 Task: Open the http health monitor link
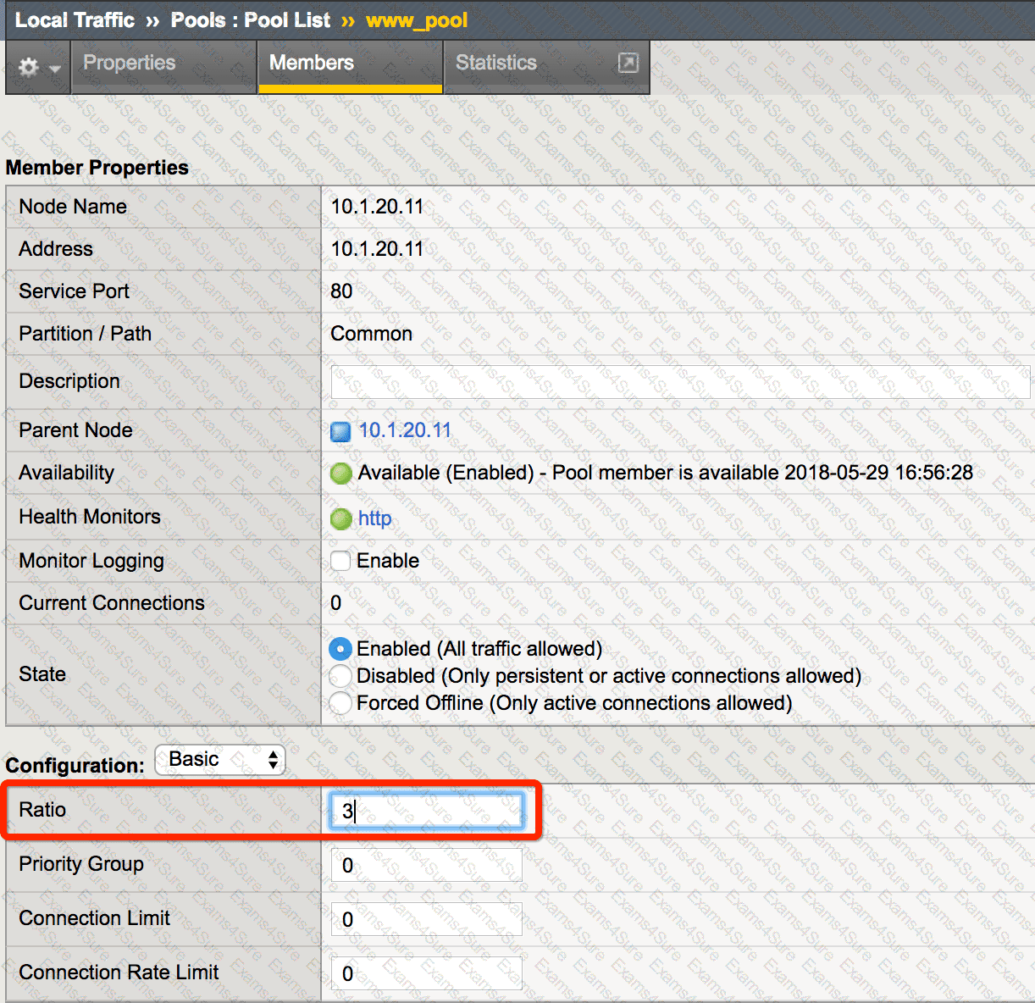click(374, 518)
